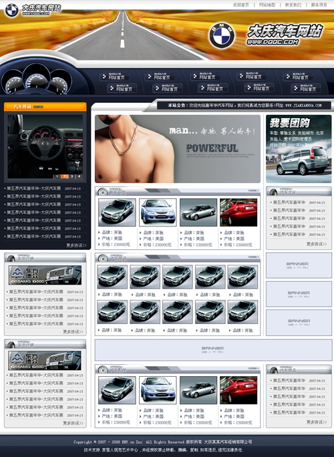This screenshot has width=334, height=457.
Task: Click the red car thumbnail in first row
Action: tap(238, 212)
